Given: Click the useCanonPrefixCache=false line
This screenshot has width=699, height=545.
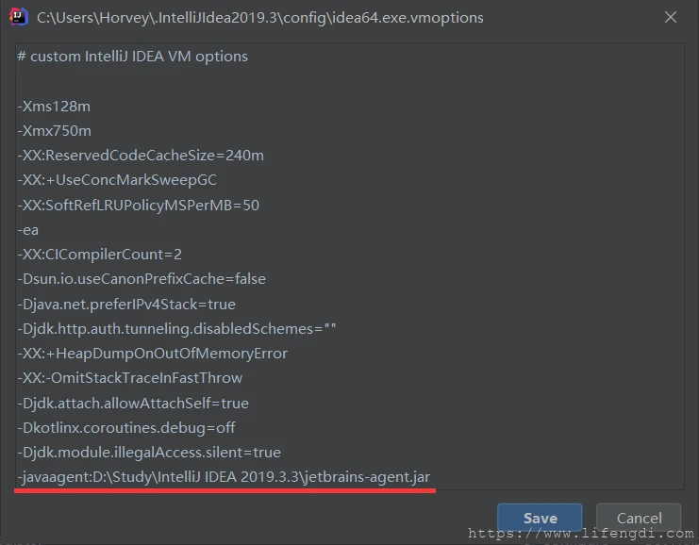Looking at the screenshot, I should (x=141, y=279).
